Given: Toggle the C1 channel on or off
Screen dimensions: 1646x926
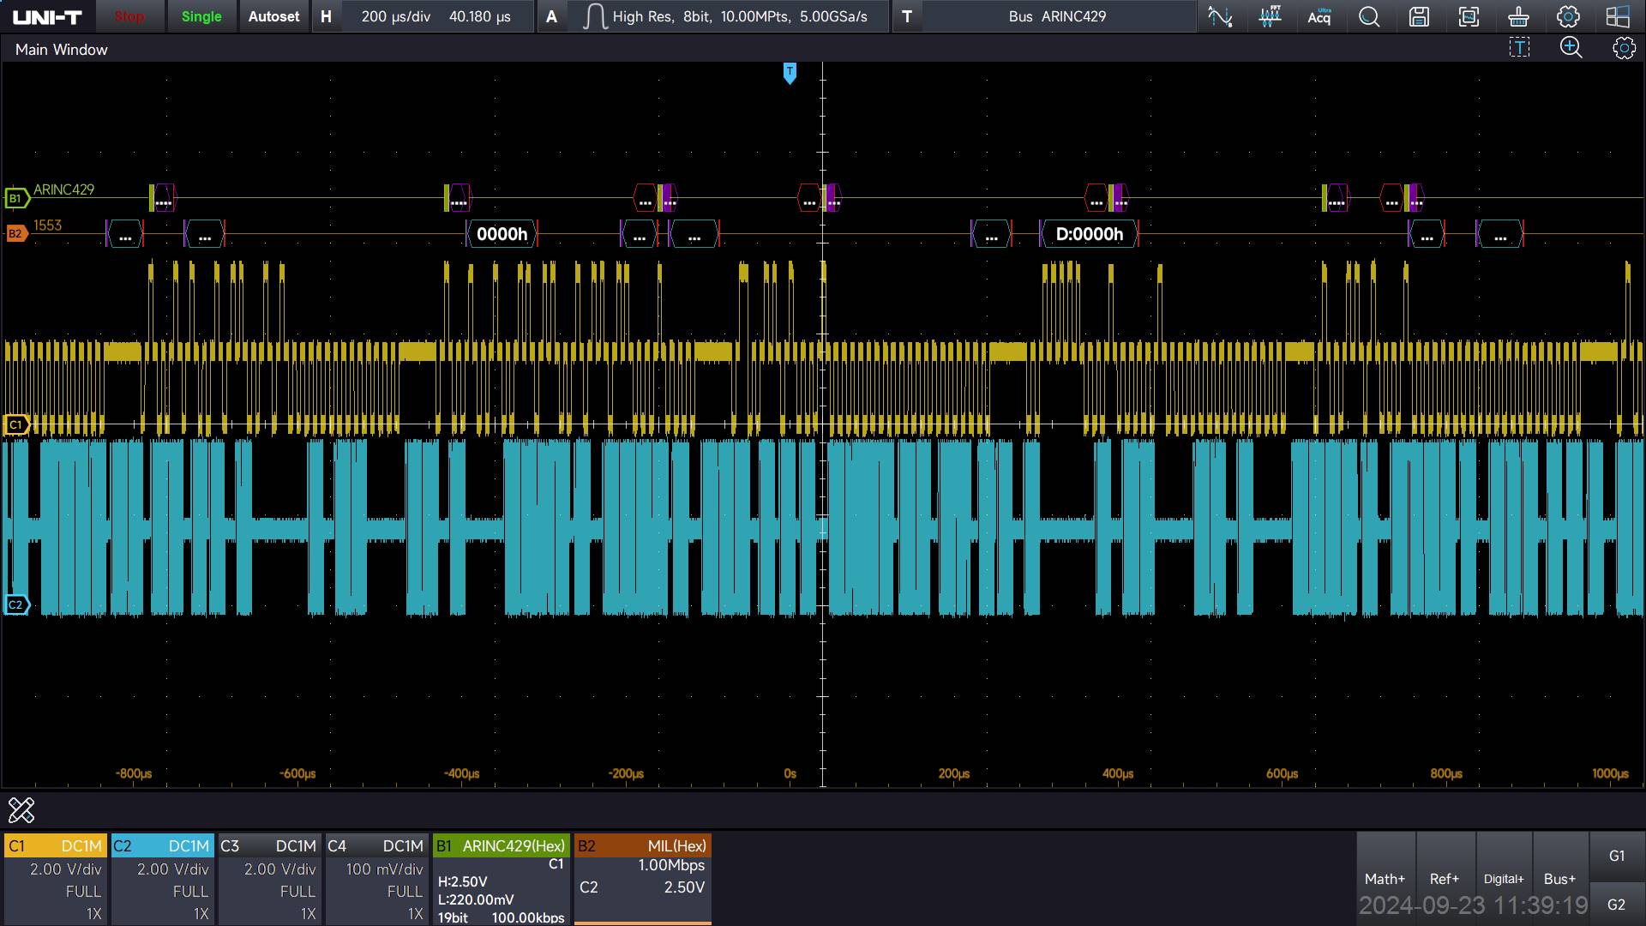Looking at the screenshot, I should 55,846.
